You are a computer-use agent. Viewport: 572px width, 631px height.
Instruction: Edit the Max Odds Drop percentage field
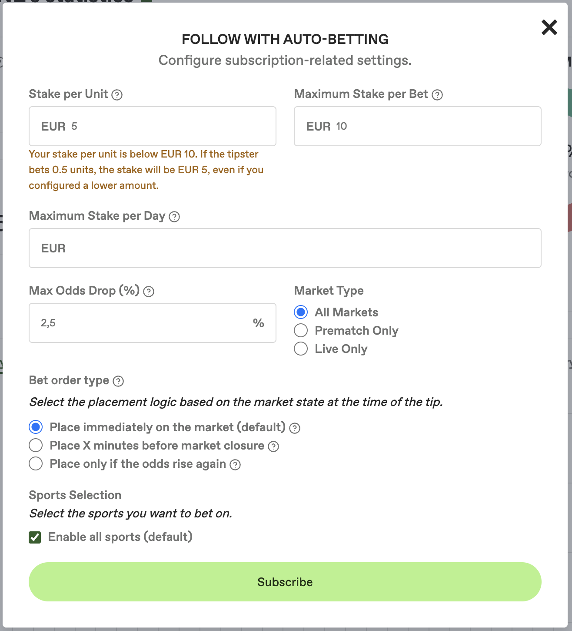click(x=143, y=323)
